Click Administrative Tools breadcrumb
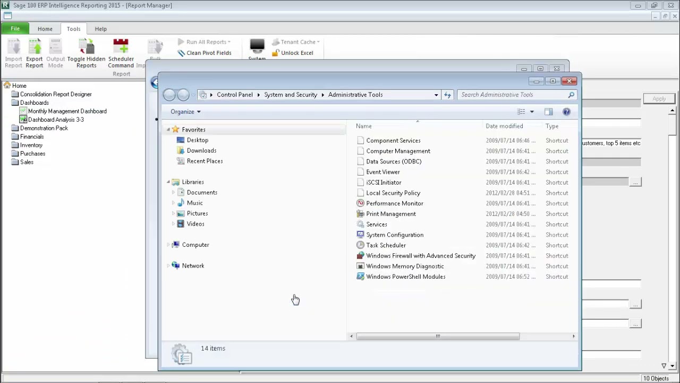The height and width of the screenshot is (383, 680). click(x=355, y=95)
